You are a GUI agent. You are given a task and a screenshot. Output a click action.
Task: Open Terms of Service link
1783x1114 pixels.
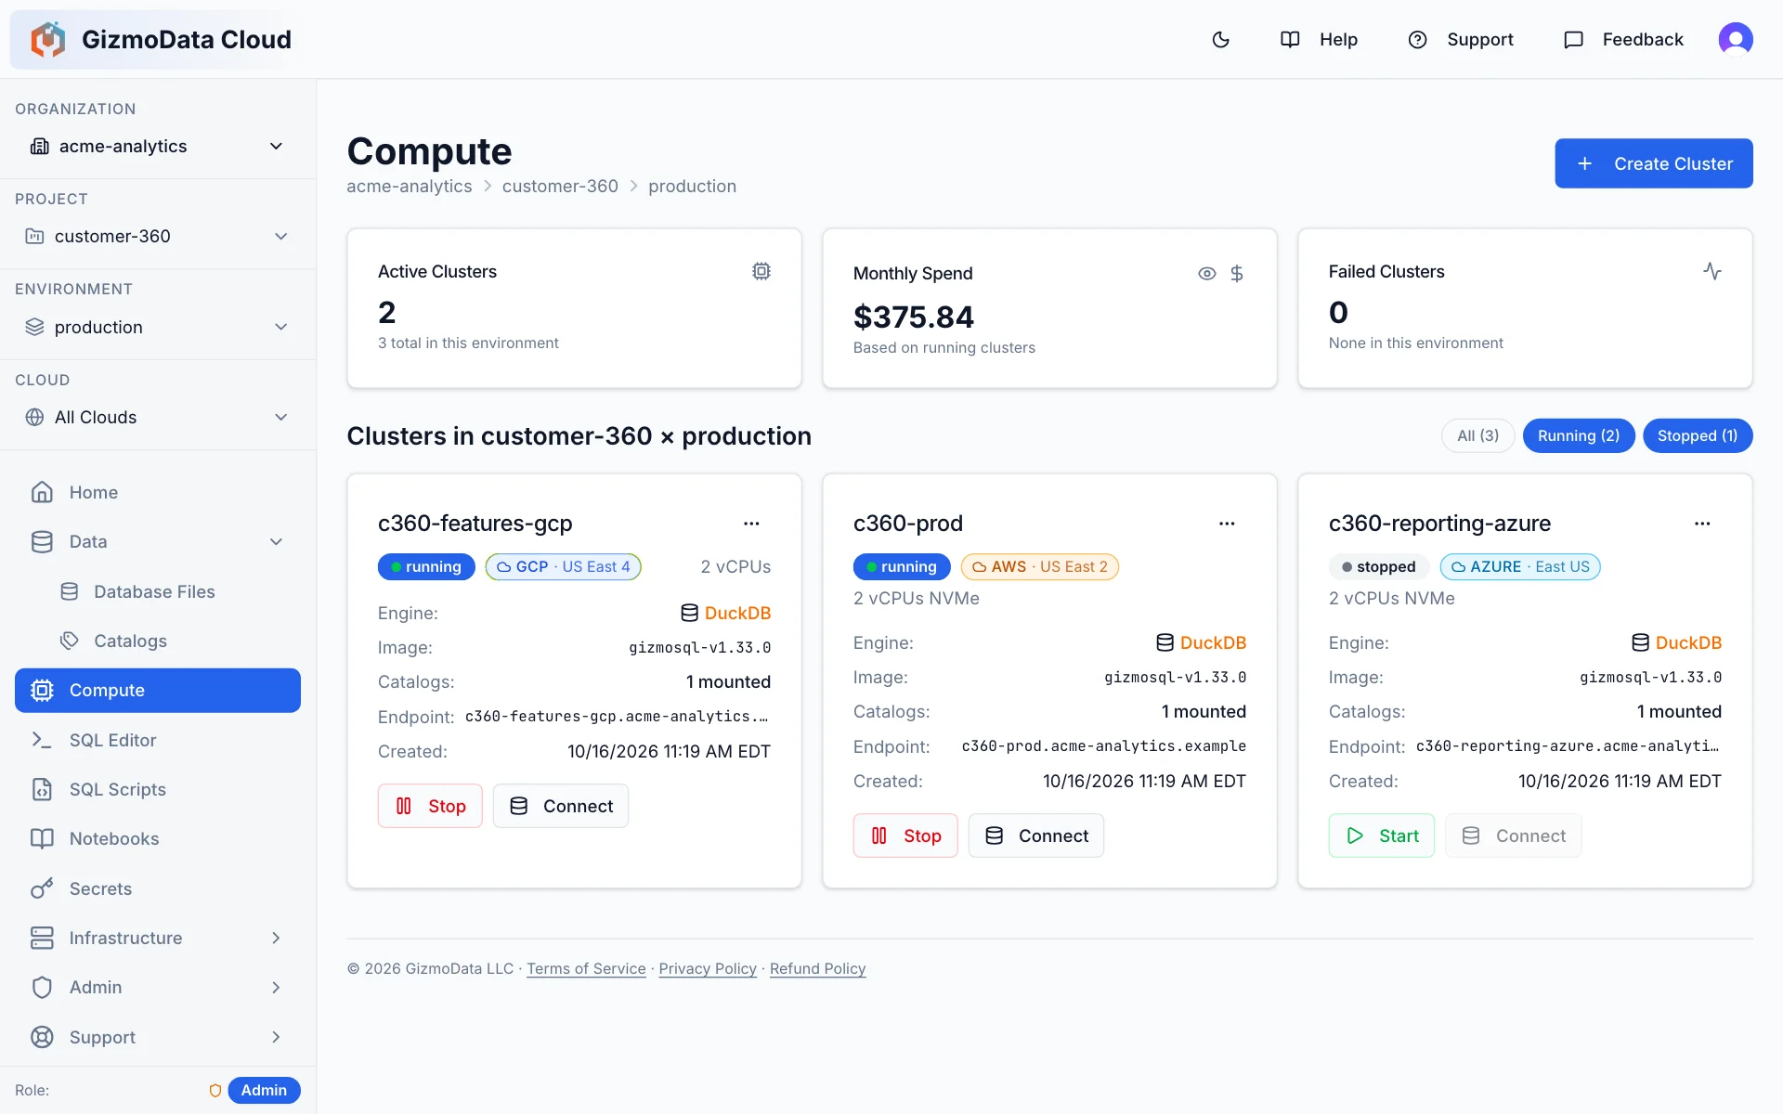pyautogui.click(x=586, y=968)
